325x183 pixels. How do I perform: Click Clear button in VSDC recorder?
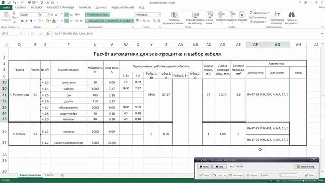[309, 175]
